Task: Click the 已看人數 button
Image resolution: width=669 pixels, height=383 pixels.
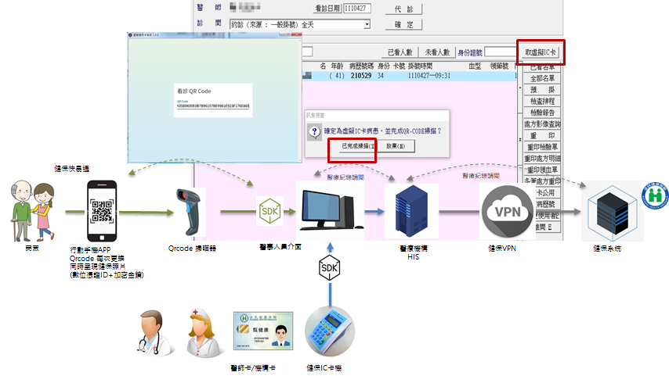Action: click(x=400, y=52)
